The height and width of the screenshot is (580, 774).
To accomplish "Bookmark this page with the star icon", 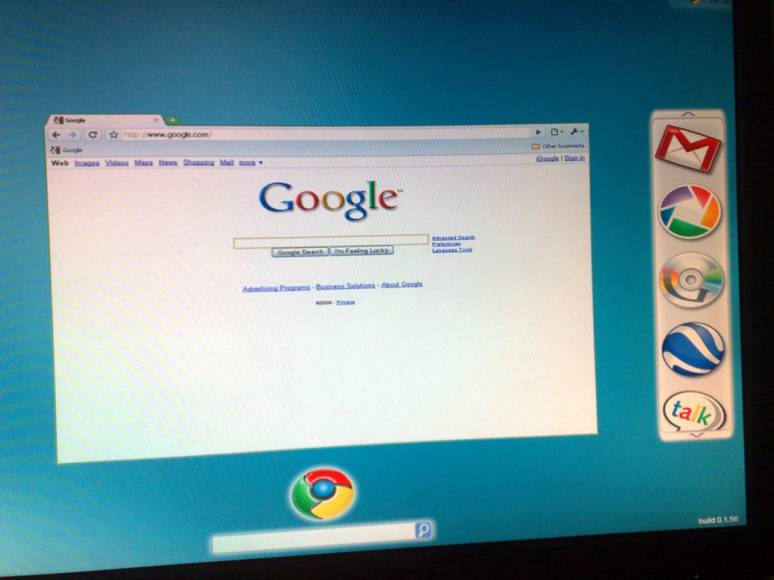I will click(113, 135).
